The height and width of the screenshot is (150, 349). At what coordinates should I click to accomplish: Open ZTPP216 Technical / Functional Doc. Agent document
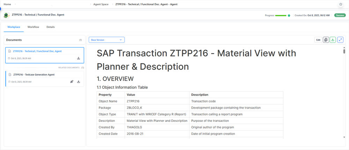pos(37,51)
